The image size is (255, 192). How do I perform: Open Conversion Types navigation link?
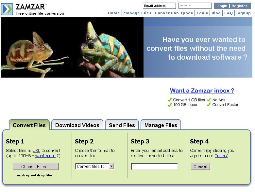[174, 13]
